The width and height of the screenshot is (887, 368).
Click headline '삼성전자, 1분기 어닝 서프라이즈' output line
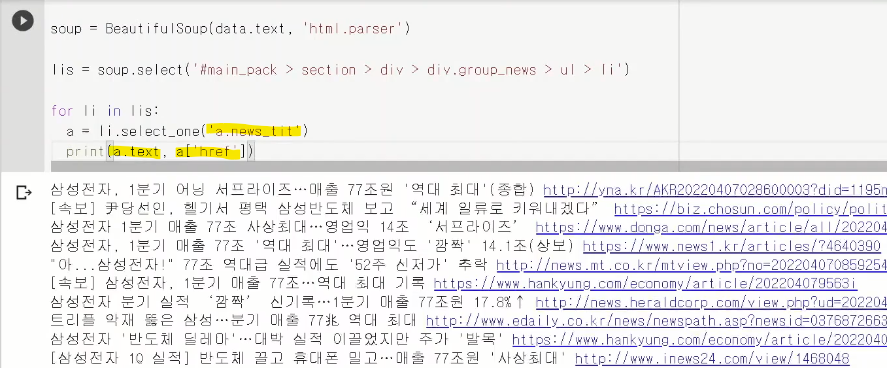[x=293, y=190]
